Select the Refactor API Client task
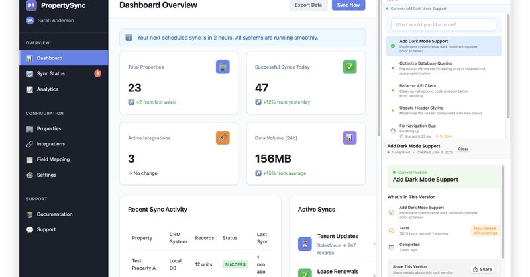Viewport: 530px width, 277px height. 443,91
